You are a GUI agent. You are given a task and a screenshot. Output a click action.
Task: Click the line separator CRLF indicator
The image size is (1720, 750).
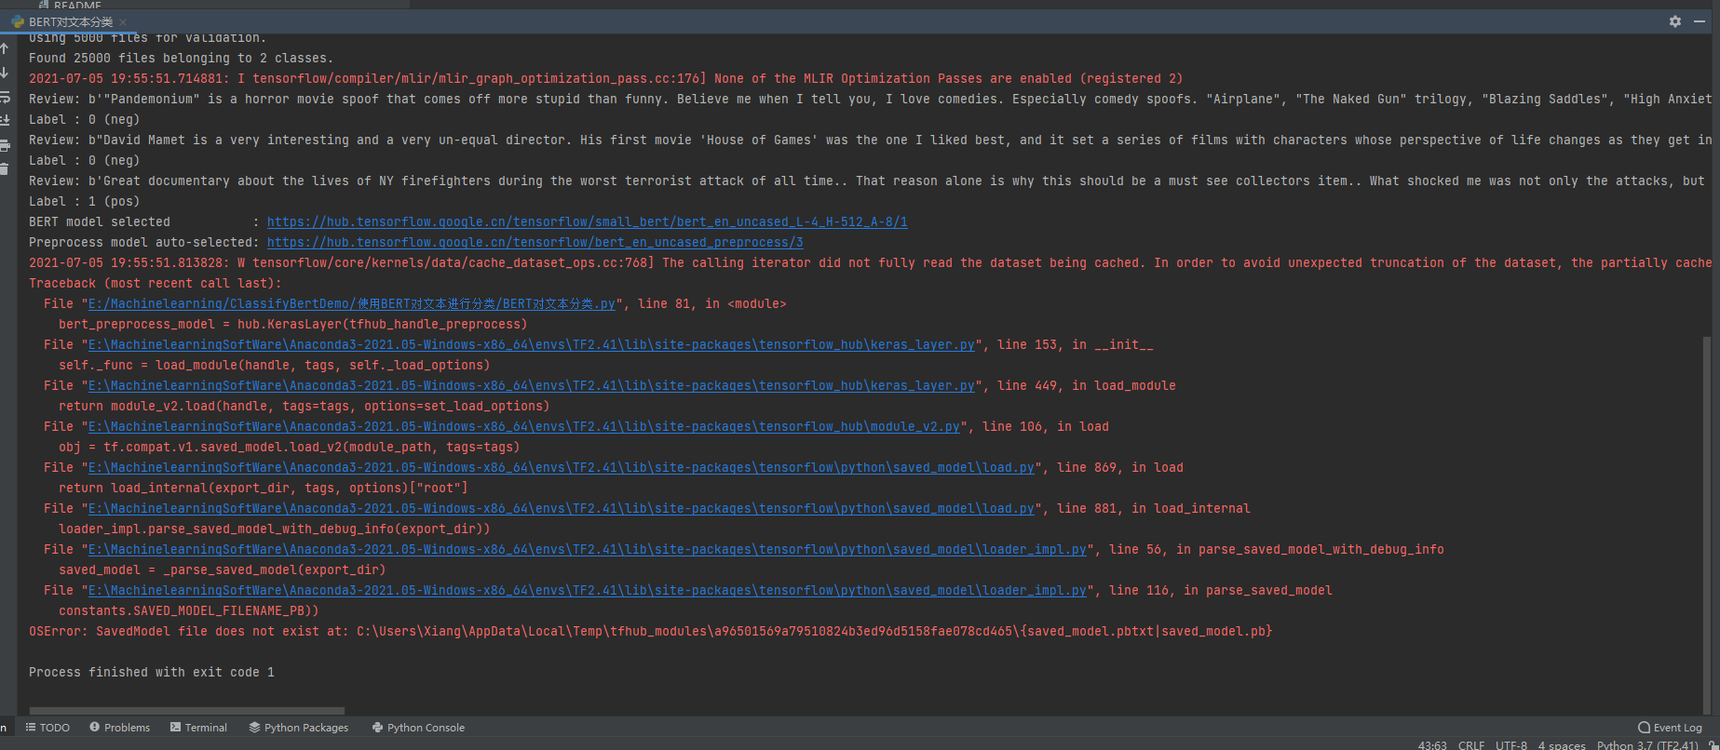click(x=1471, y=744)
